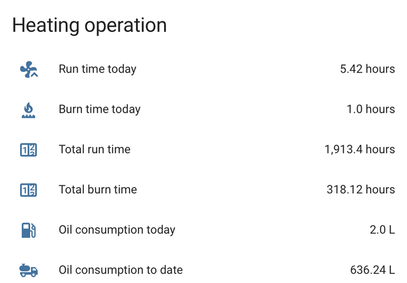Screen dimensions: 407x283
Task: Click the counter icon beside Total run time
Action: pyautogui.click(x=29, y=150)
